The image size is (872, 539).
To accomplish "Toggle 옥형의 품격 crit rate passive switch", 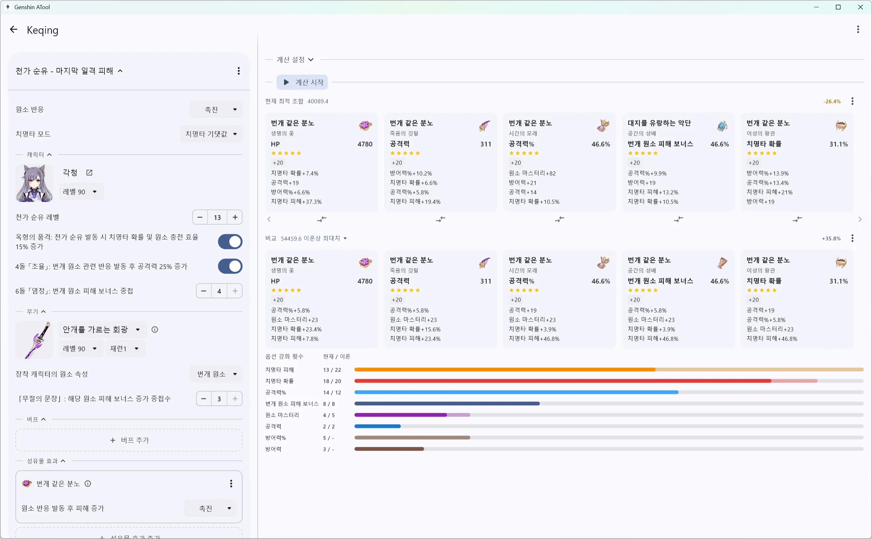I will tap(230, 242).
